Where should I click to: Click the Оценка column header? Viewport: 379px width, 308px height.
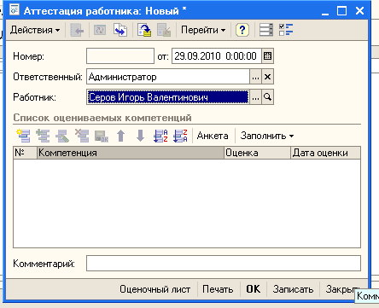pos(257,153)
